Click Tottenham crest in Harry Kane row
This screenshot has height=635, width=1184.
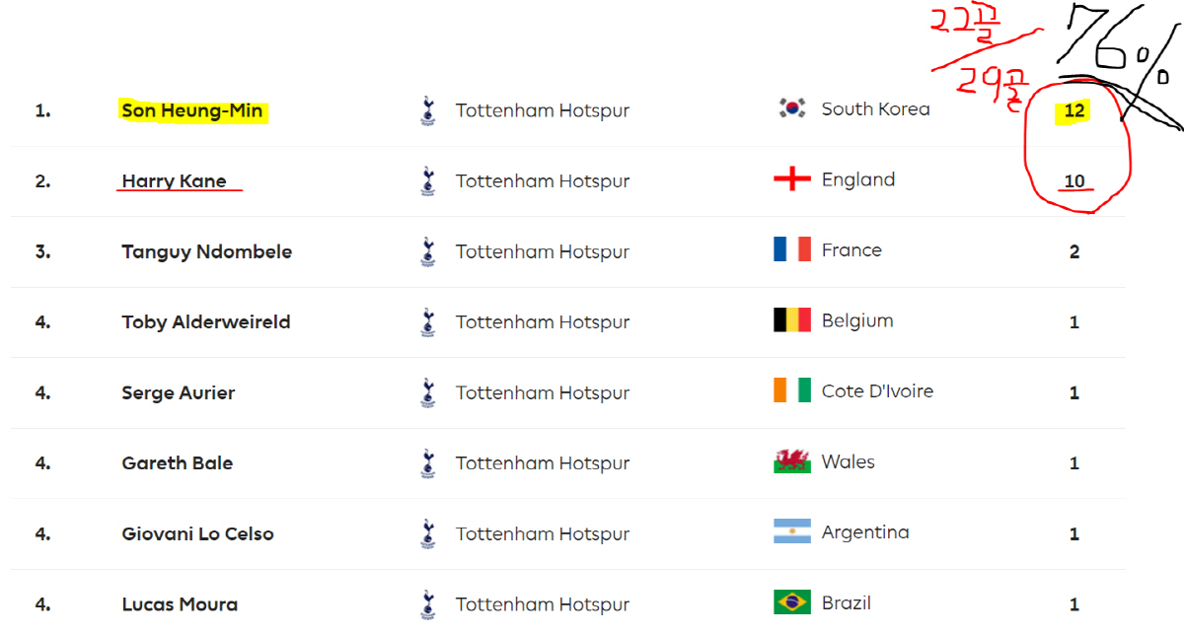(427, 180)
